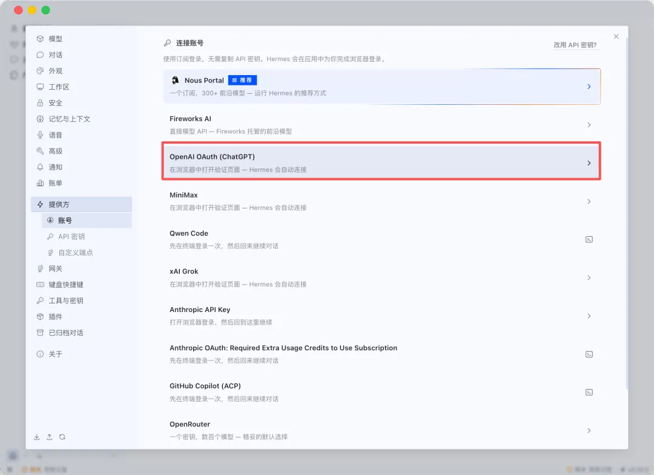
Task: Click the 键盘快捷键 keyboard icon
Action: point(40,285)
